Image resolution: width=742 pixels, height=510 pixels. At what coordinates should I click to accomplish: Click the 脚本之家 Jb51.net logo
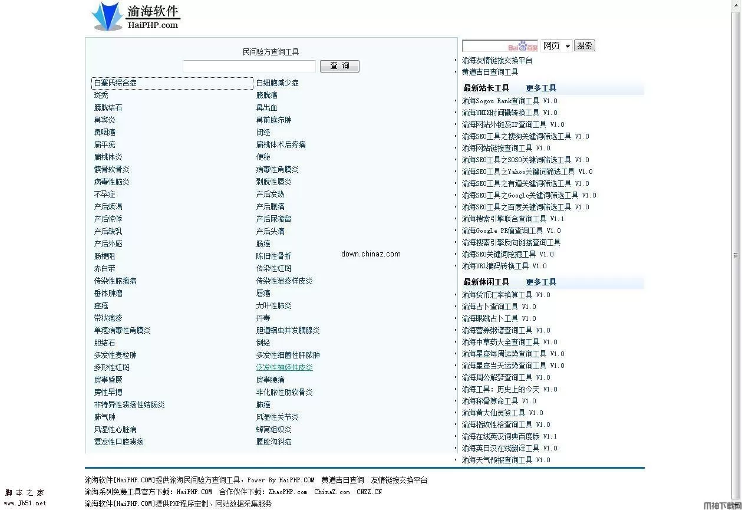click(25, 498)
